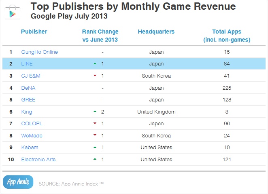Open the DeNA publisher link
Screen dimensions: 268x194
pyautogui.click(x=28, y=88)
